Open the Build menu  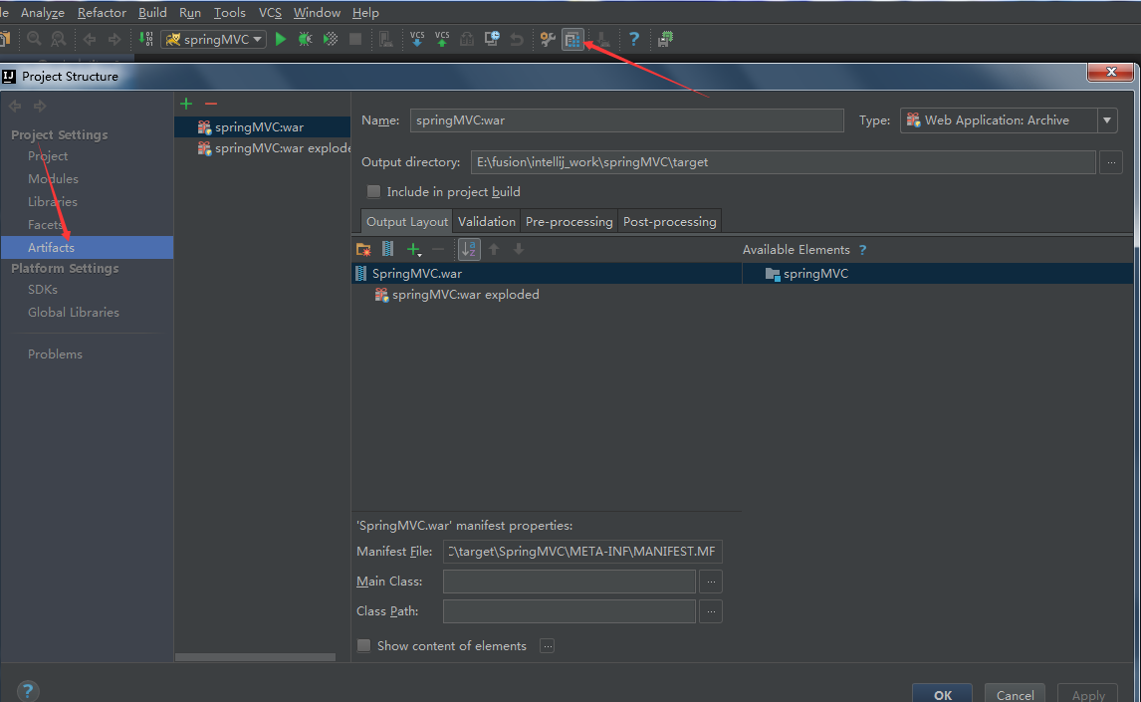pos(152,13)
